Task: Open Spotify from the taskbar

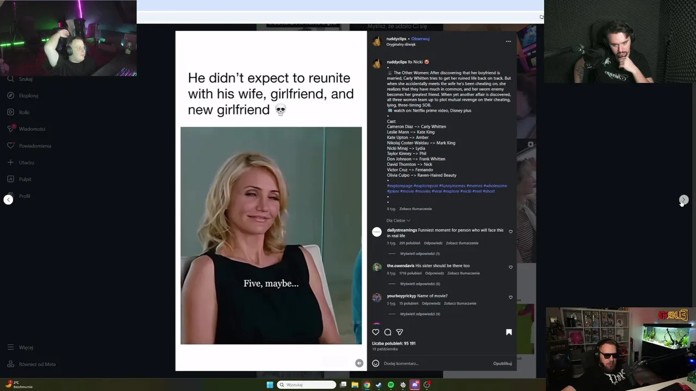Action: tap(391, 385)
